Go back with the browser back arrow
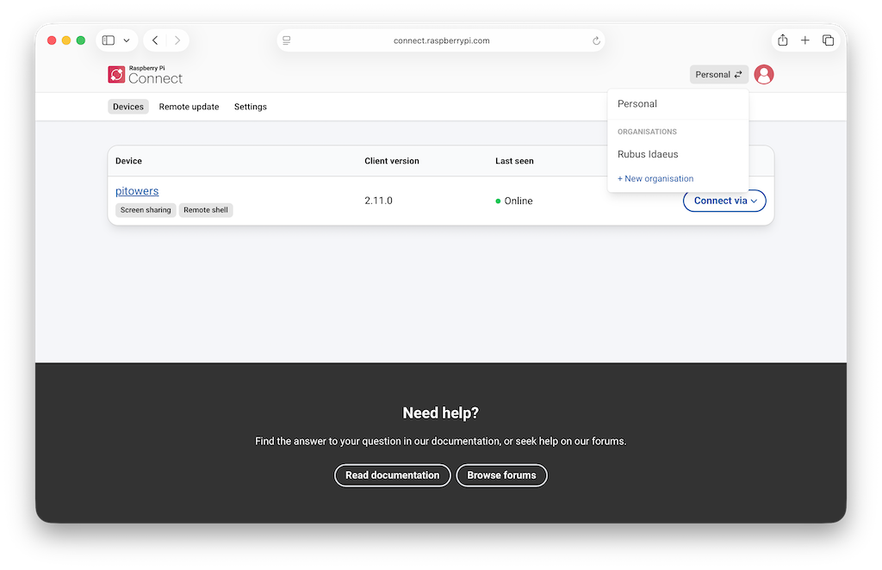The height and width of the screenshot is (570, 882). 155,40
